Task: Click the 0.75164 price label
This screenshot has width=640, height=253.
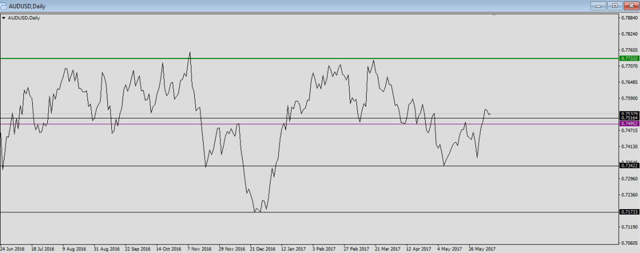Action: (x=629, y=118)
